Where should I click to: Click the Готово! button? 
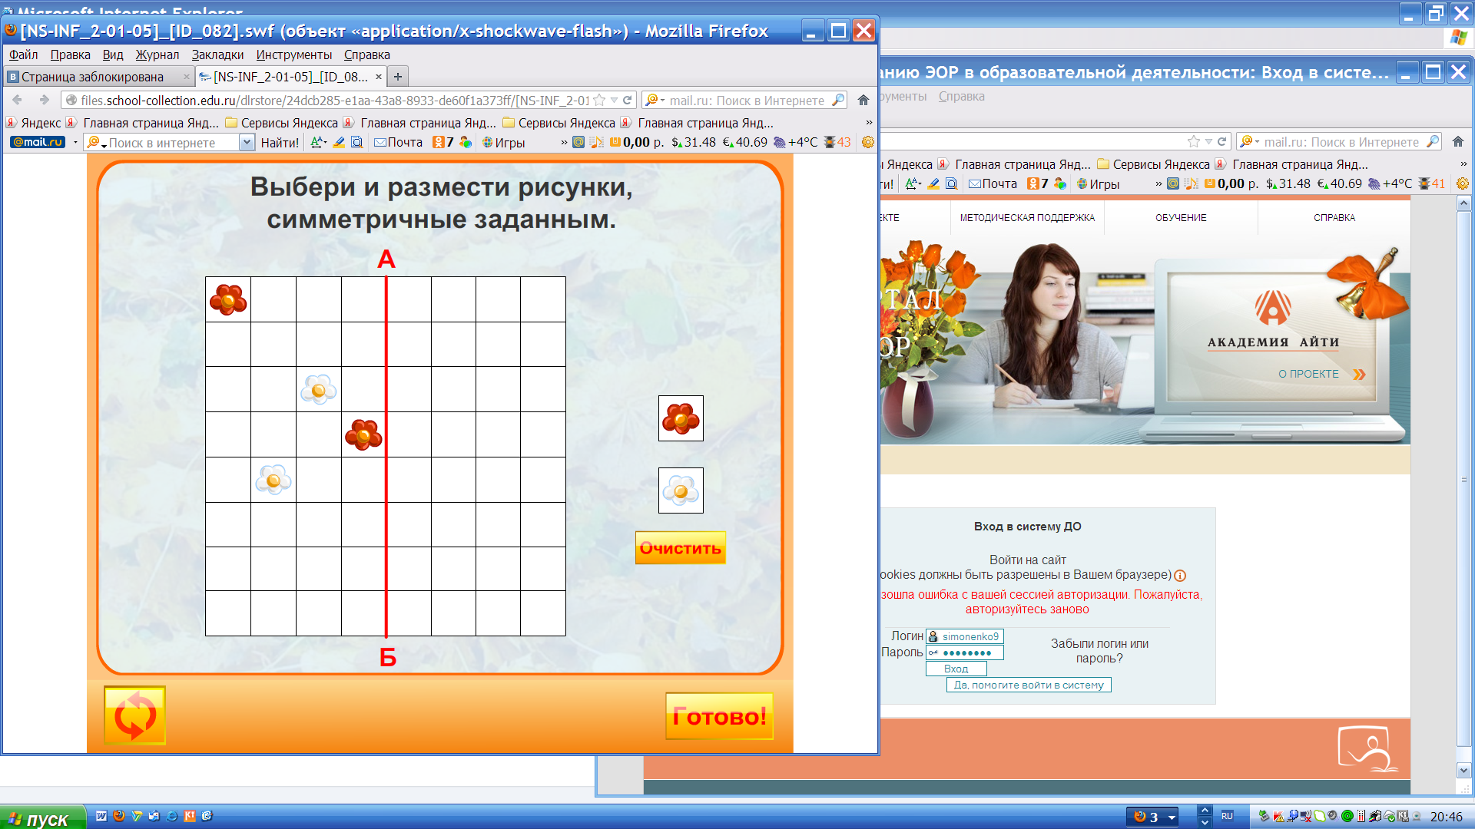point(719,716)
